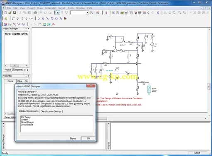Screen dimensions: 212x156
Task: Select 'EM Design' in installed components list
Action: [x=26, y=117]
